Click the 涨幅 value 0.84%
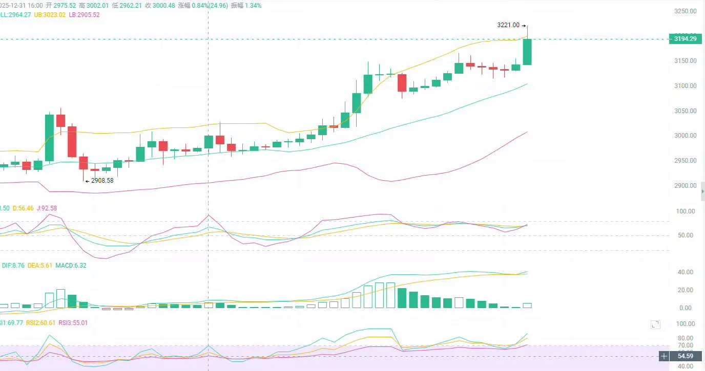Image resolution: width=705 pixels, height=371 pixels. pyautogui.click(x=200, y=6)
